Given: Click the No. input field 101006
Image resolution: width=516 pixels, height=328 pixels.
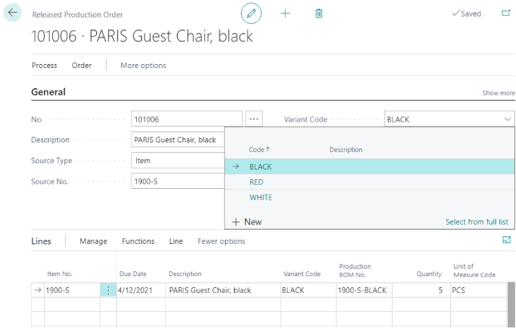Looking at the screenshot, I should (187, 119).
